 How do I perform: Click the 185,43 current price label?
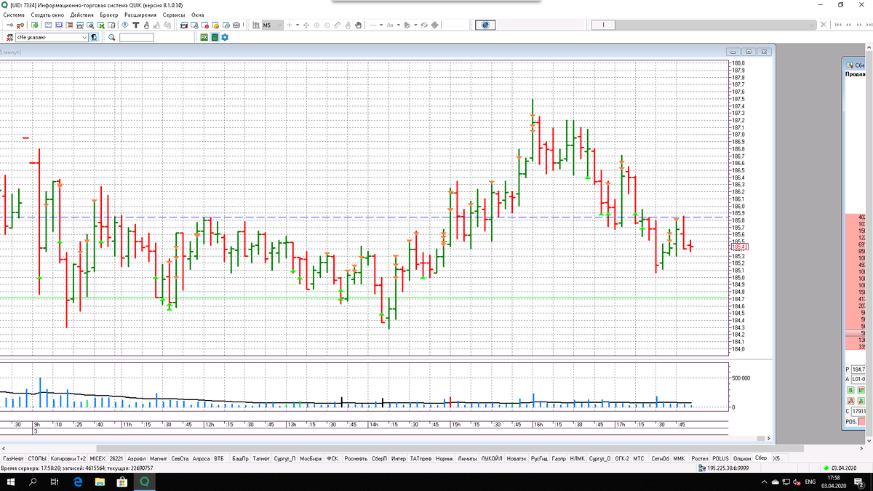coord(739,247)
